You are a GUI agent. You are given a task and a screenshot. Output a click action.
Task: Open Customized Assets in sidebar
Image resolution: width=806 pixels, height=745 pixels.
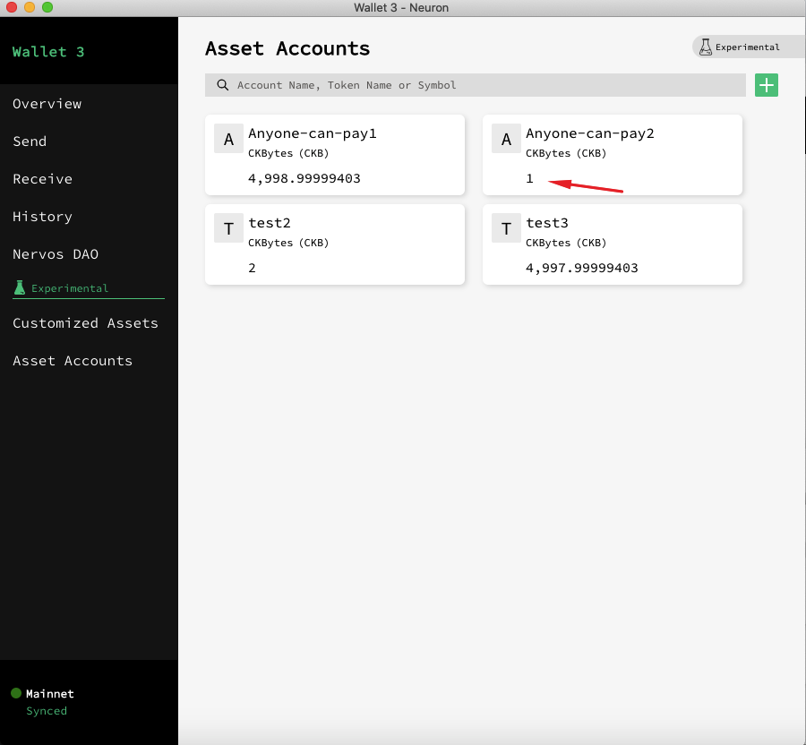[85, 323]
